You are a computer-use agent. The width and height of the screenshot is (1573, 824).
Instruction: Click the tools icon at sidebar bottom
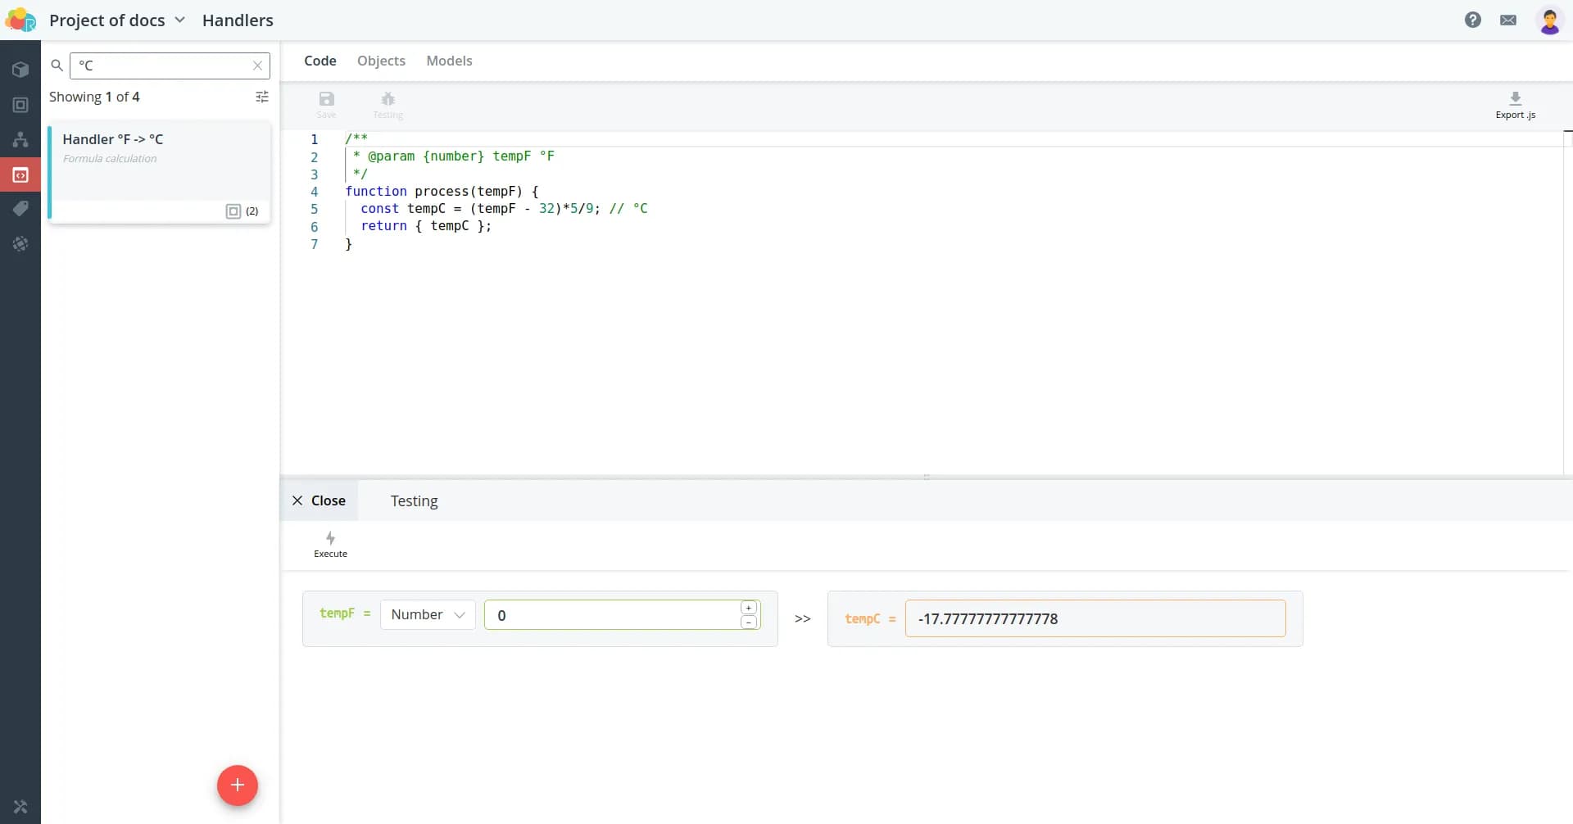(x=20, y=807)
